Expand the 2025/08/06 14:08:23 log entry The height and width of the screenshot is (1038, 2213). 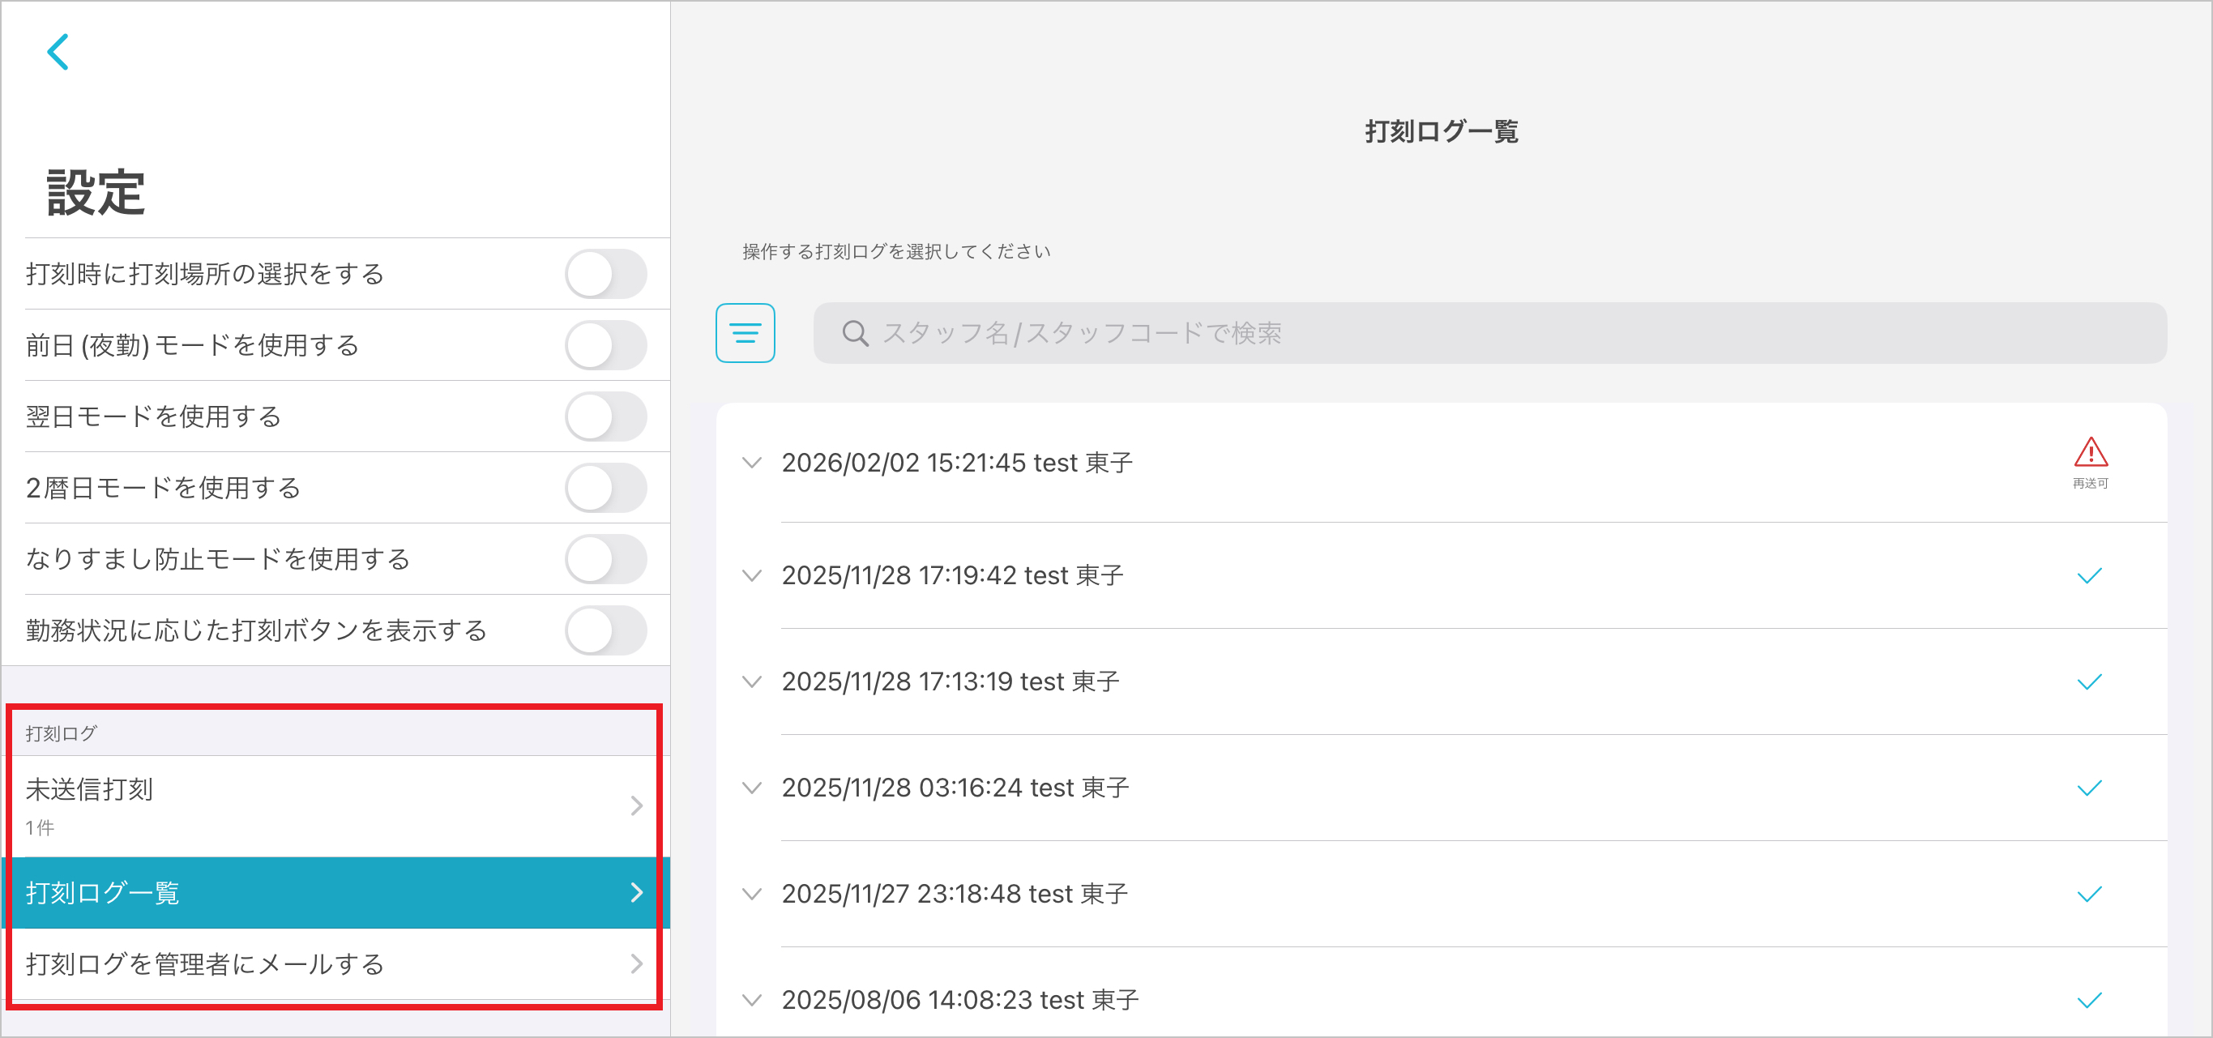point(752,1000)
